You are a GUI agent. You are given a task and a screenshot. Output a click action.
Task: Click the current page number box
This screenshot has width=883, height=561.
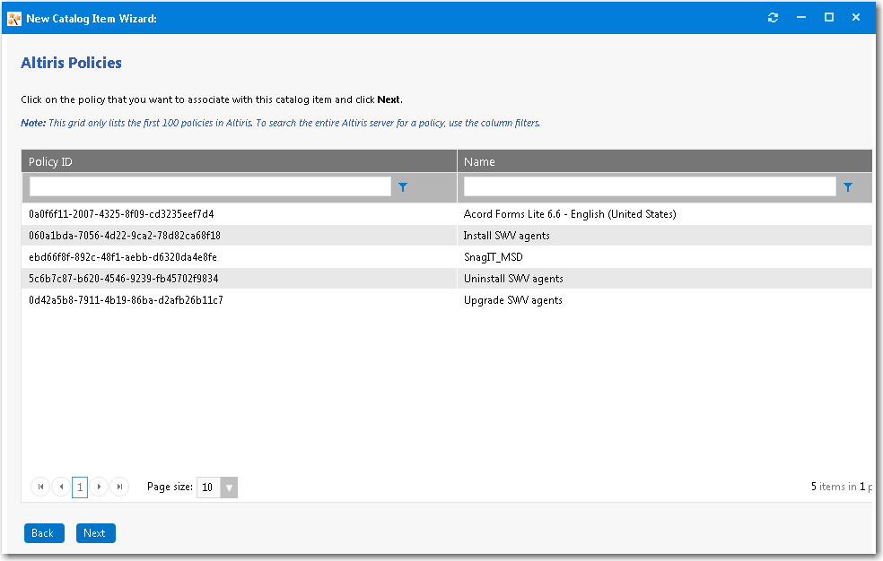(79, 487)
